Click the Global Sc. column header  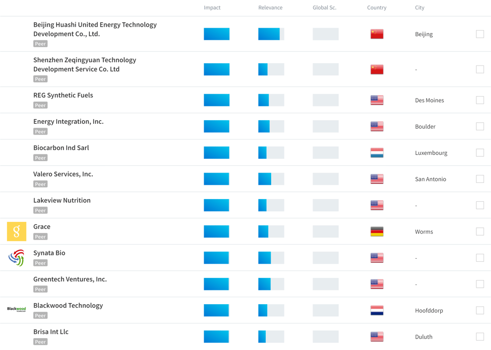324,8
